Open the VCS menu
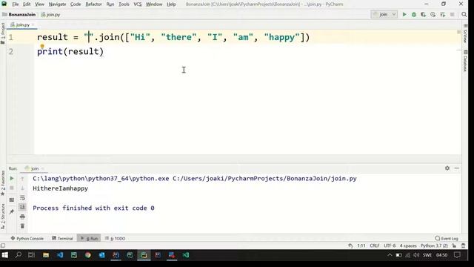 point(138,4)
